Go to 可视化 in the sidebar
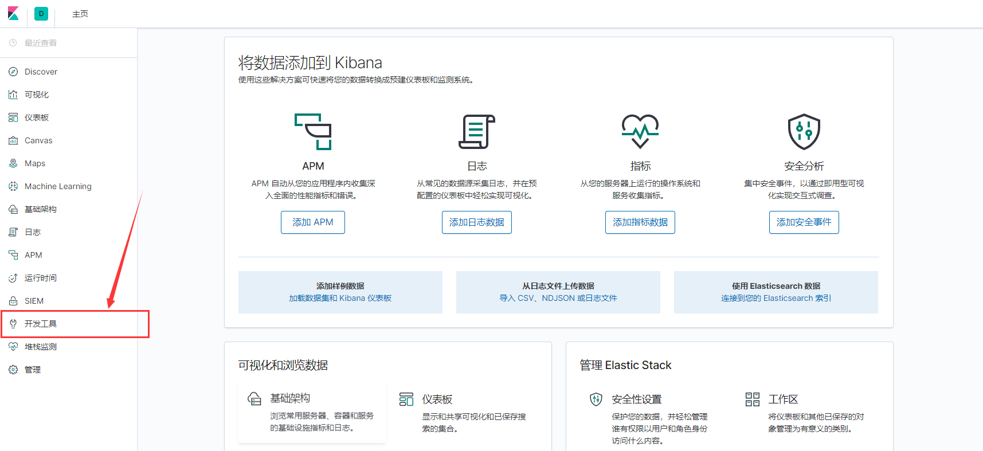The image size is (983, 451). tap(69, 95)
